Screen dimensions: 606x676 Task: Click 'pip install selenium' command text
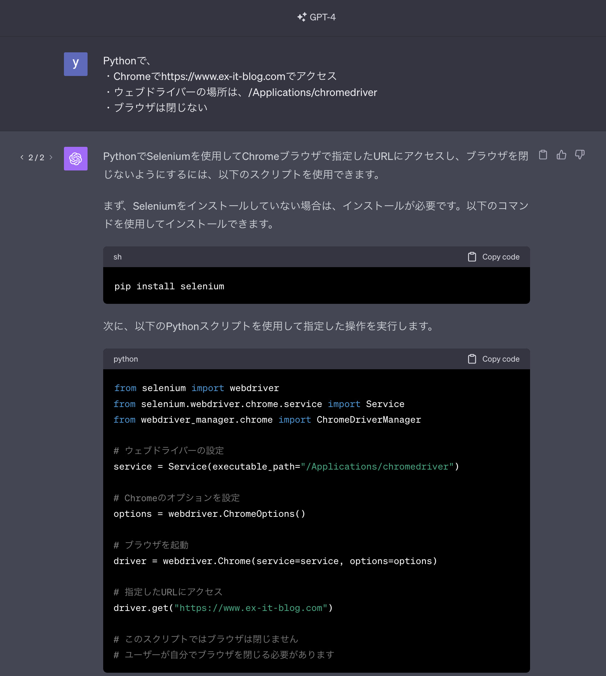(x=169, y=286)
